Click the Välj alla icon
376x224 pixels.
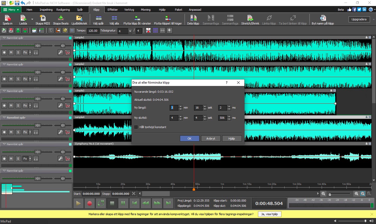pyautogui.click(x=114, y=20)
